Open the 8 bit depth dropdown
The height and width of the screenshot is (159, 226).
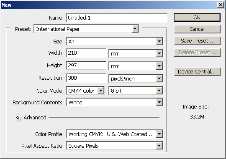tap(136, 91)
